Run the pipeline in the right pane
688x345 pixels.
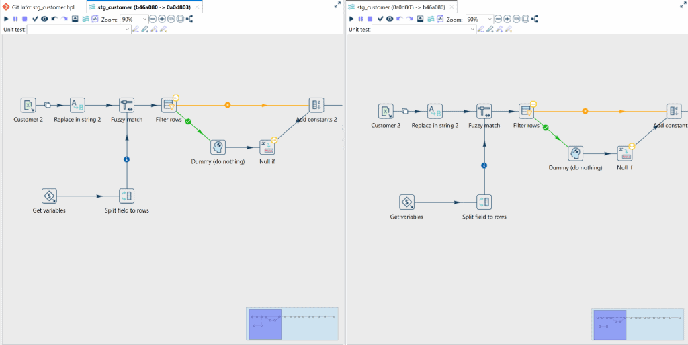coord(351,19)
